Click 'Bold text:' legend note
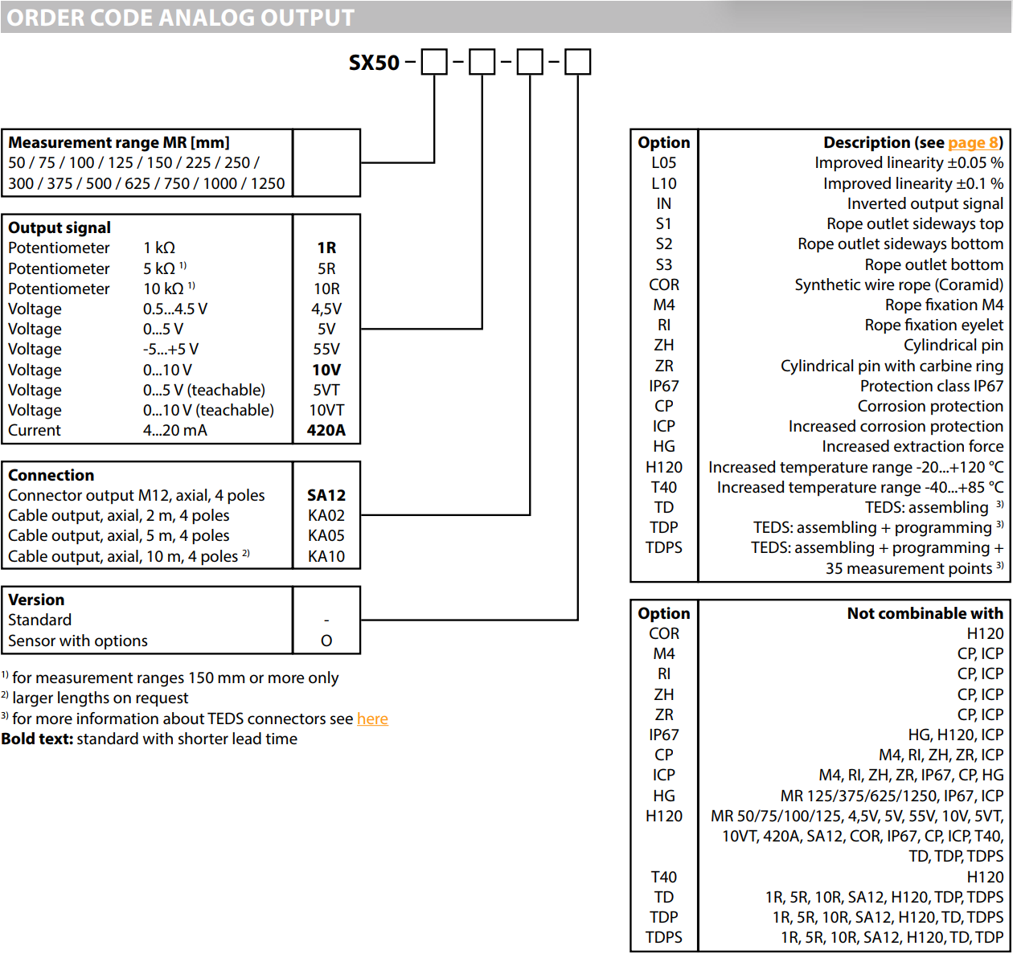The image size is (1013, 954). click(37, 739)
